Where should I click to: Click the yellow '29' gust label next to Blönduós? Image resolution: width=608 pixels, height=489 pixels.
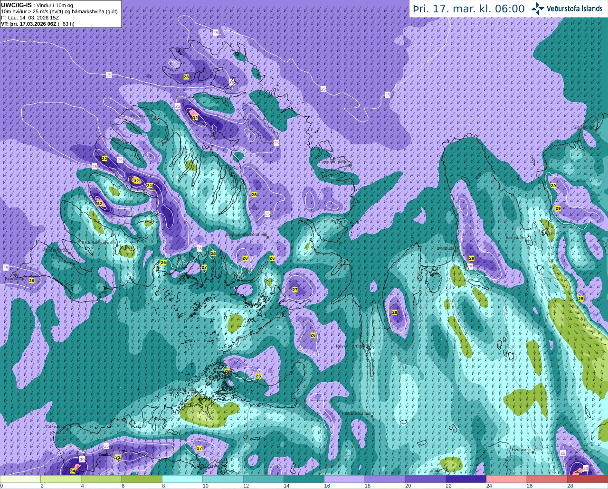click(x=472, y=258)
